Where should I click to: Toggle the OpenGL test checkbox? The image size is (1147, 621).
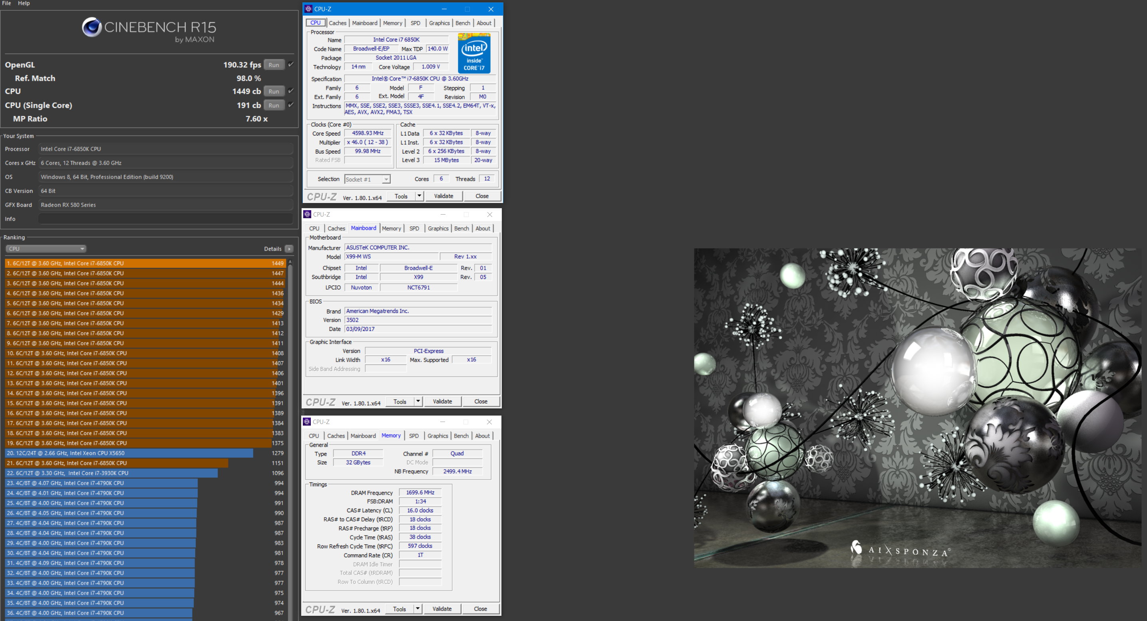[291, 65]
